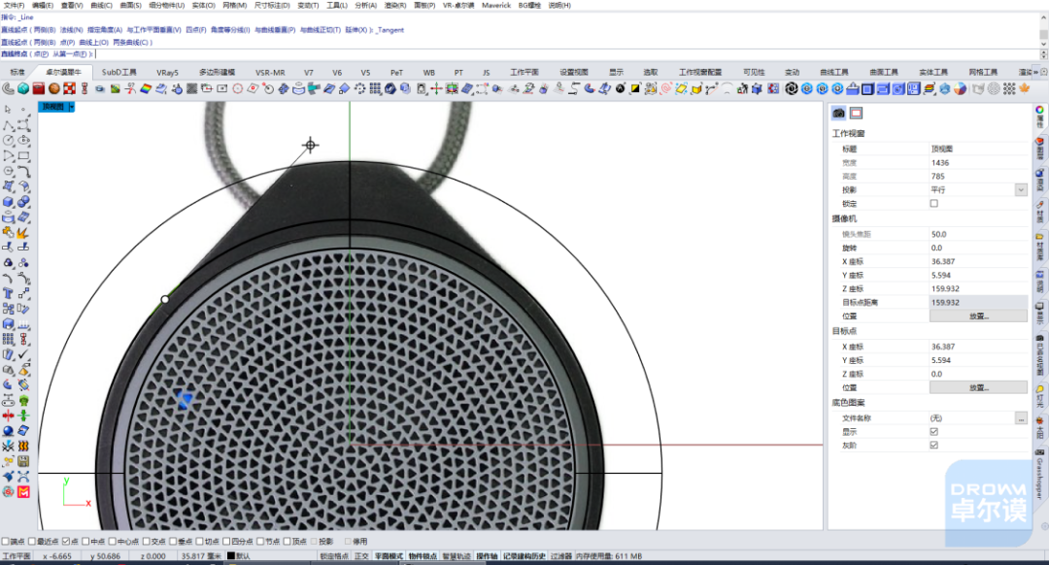Select the circle tool in left sidebar
Screen dimensions: 1049x565
tap(8, 141)
